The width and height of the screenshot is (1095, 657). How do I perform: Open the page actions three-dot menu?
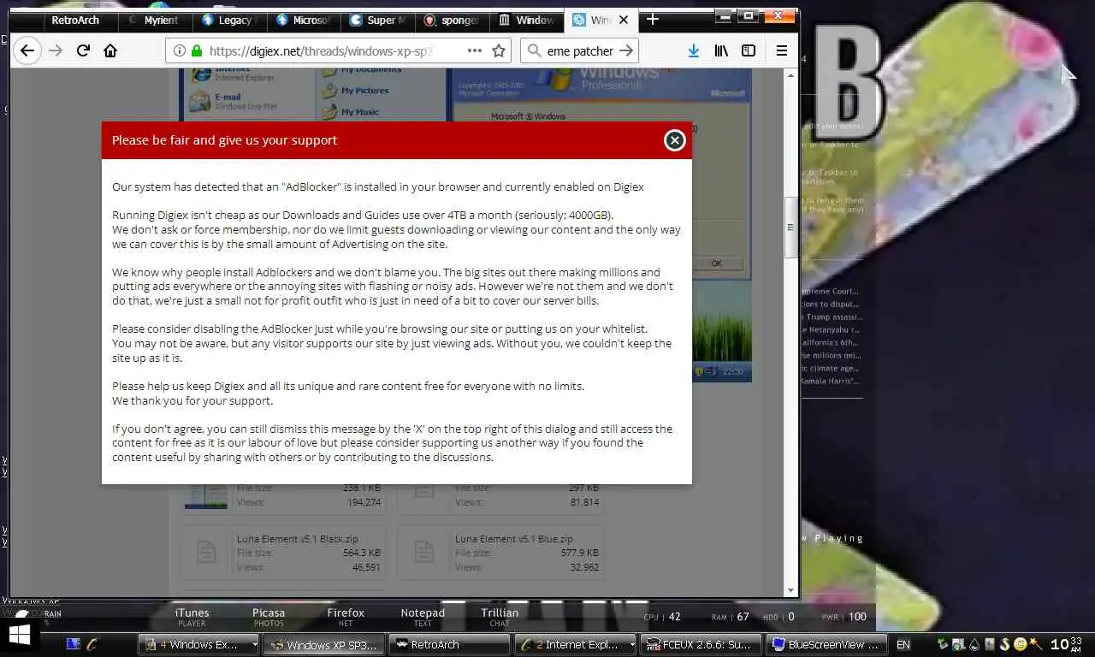click(474, 50)
